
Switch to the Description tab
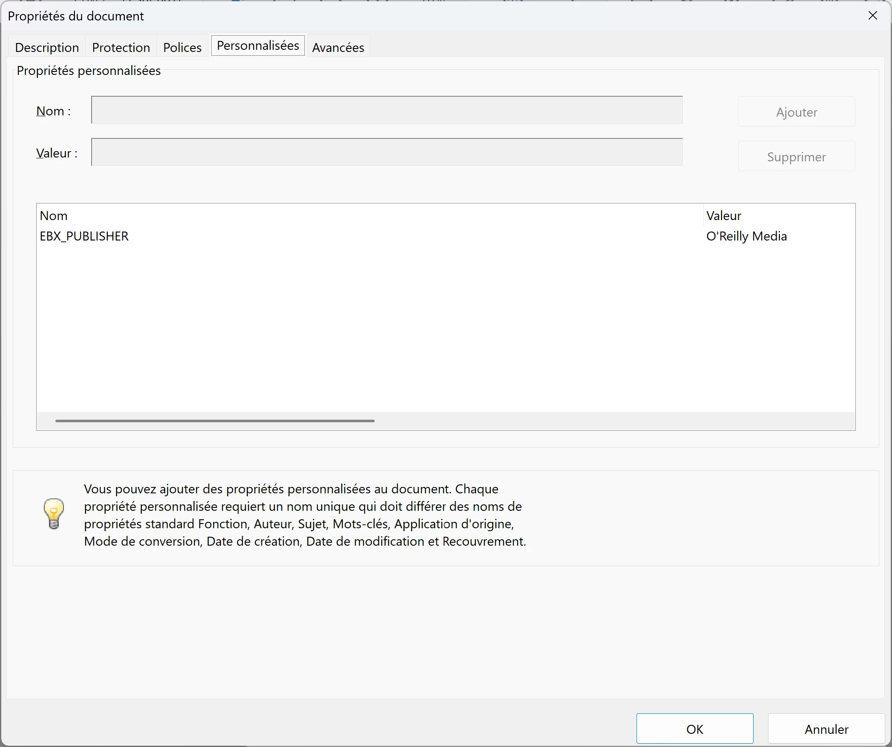pos(47,47)
